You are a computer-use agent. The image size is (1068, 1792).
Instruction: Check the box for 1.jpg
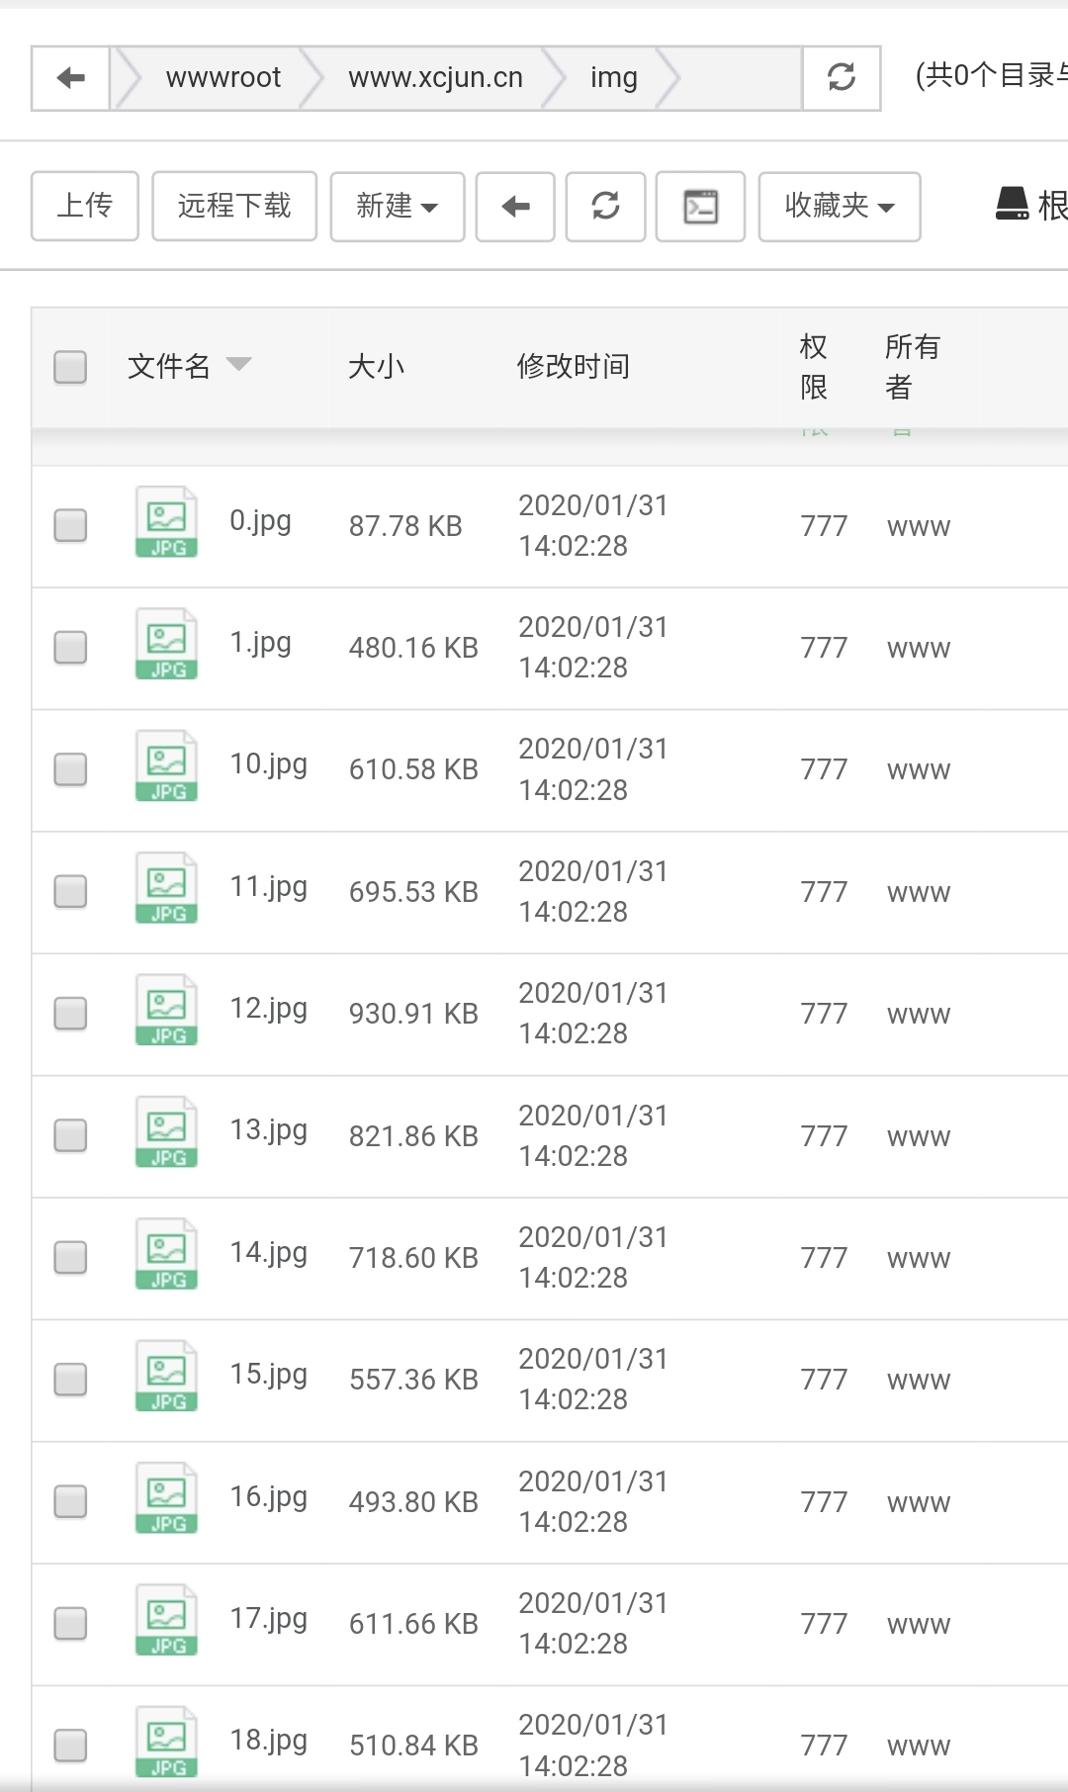(x=70, y=648)
